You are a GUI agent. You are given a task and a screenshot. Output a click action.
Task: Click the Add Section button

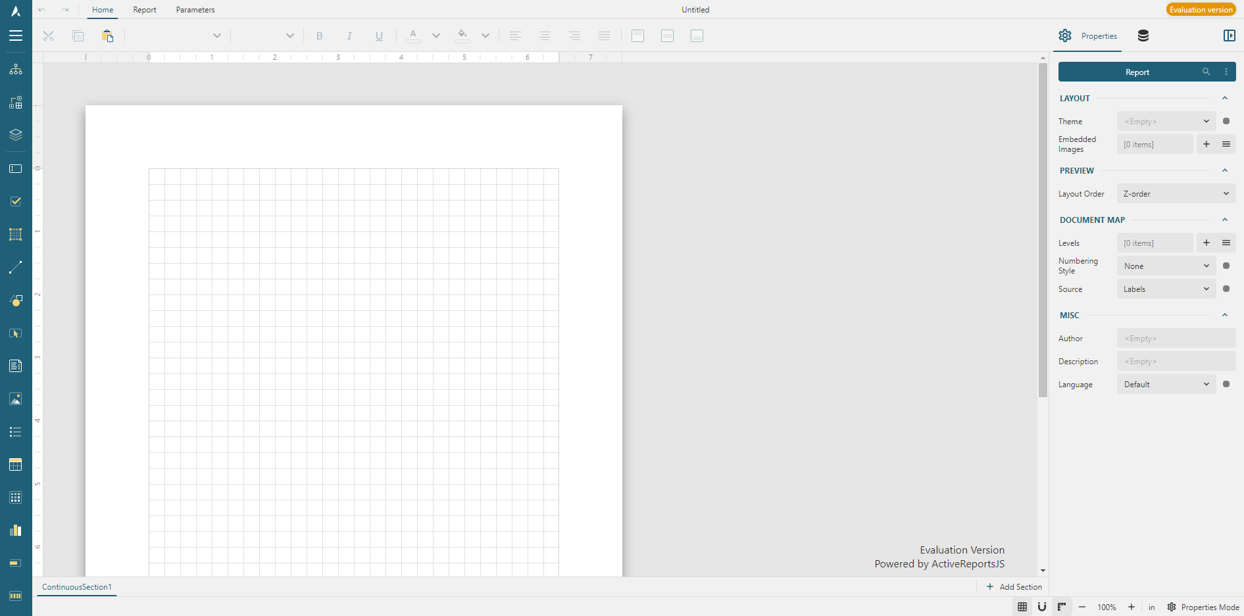1014,587
